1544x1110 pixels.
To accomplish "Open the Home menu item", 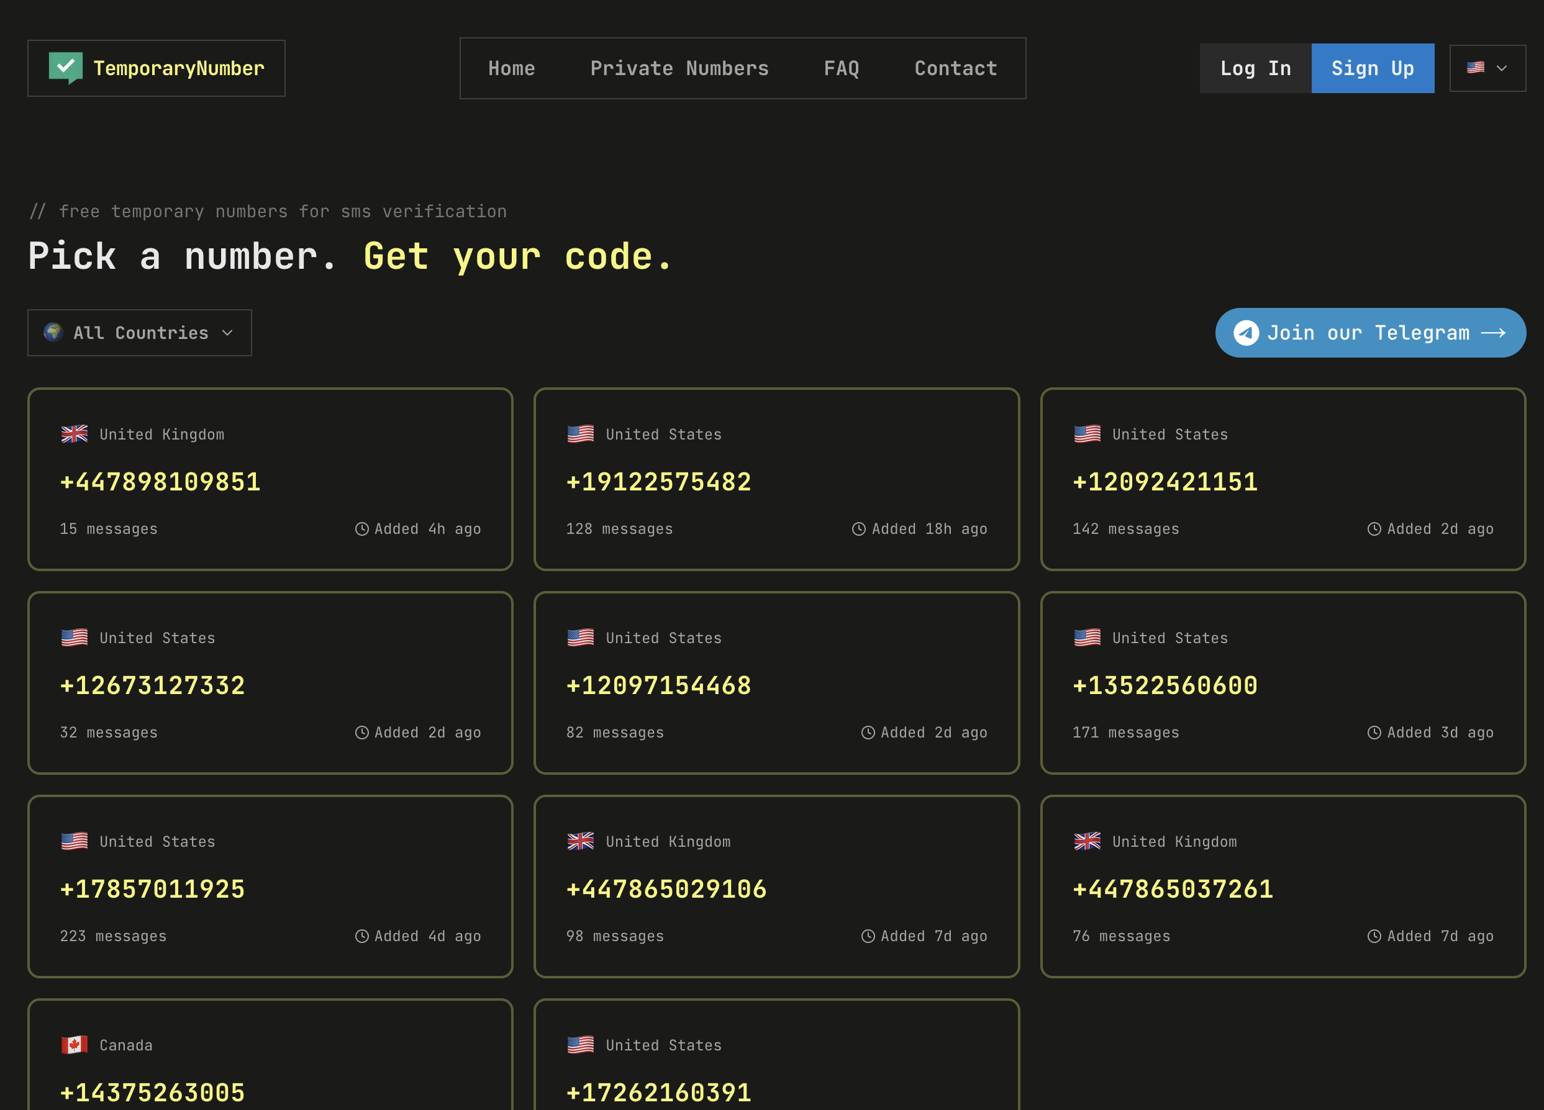I will pos(511,68).
